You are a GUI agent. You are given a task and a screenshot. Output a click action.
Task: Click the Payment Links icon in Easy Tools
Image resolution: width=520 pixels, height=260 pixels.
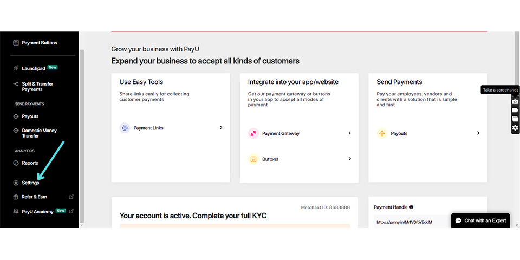[125, 128]
